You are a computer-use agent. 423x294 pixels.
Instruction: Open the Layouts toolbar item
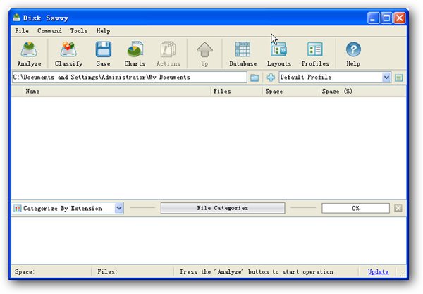click(x=279, y=54)
